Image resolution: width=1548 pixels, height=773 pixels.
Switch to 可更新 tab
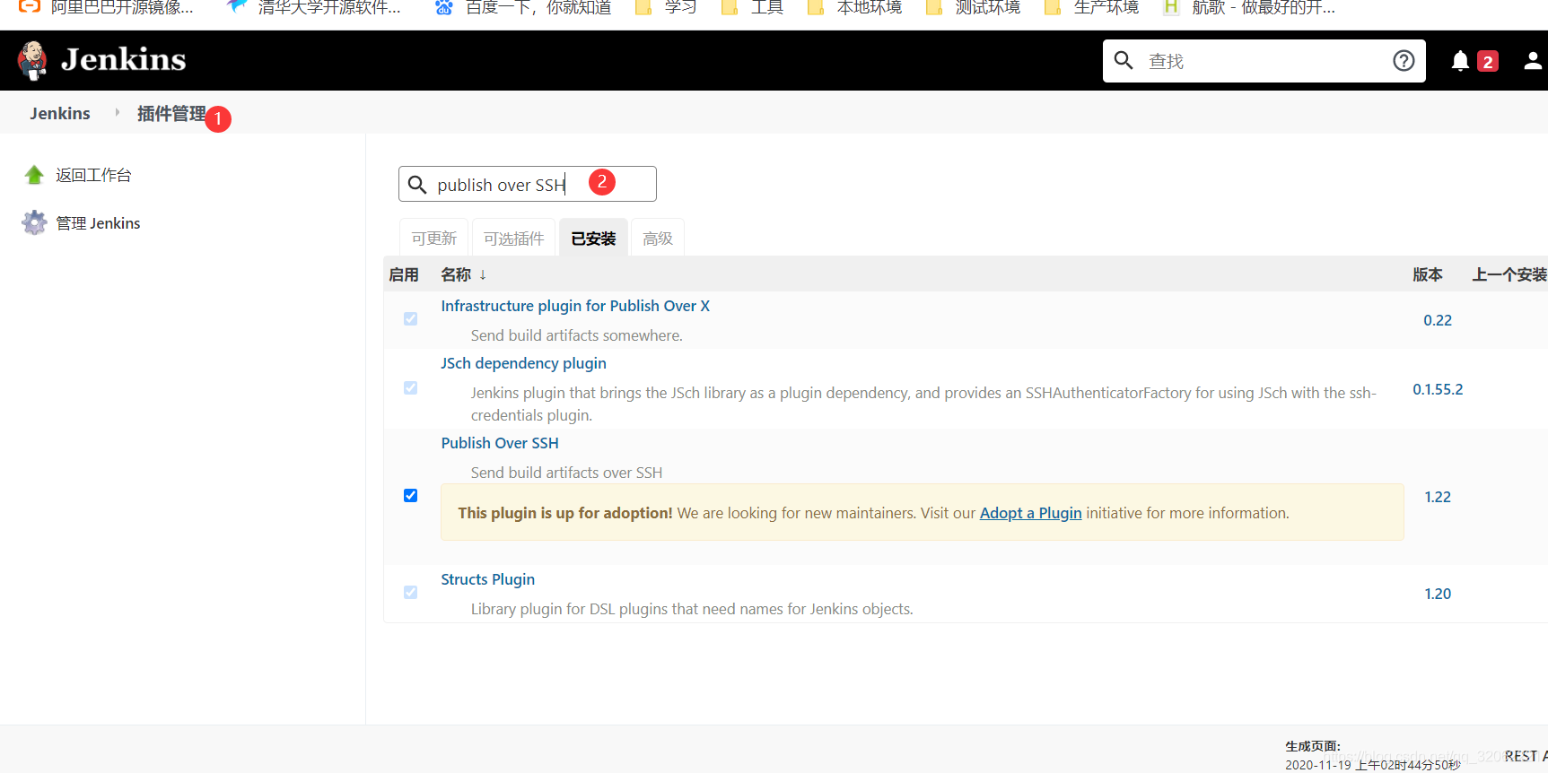[434, 238]
